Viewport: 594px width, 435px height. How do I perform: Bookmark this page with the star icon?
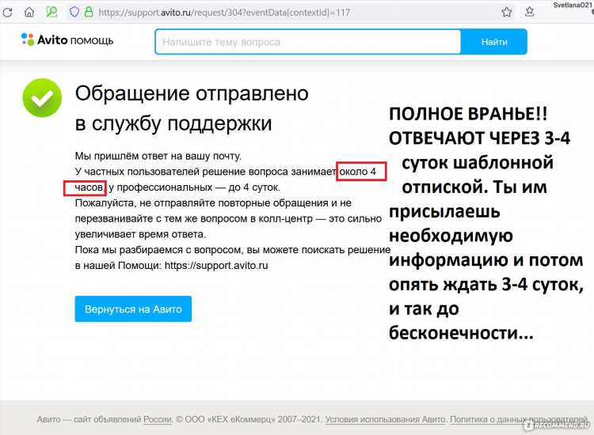click(x=507, y=12)
